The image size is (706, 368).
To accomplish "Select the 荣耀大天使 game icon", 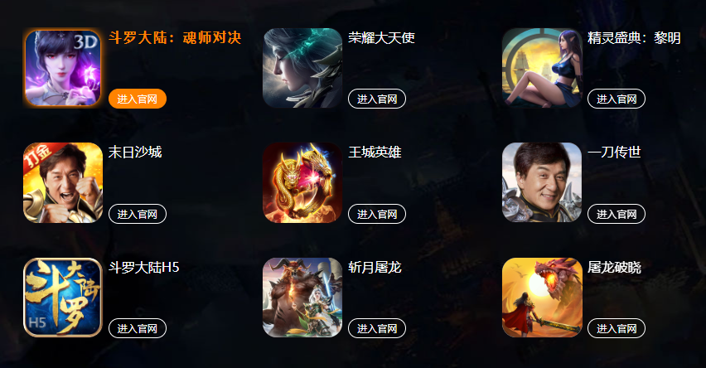I will 302,68.
